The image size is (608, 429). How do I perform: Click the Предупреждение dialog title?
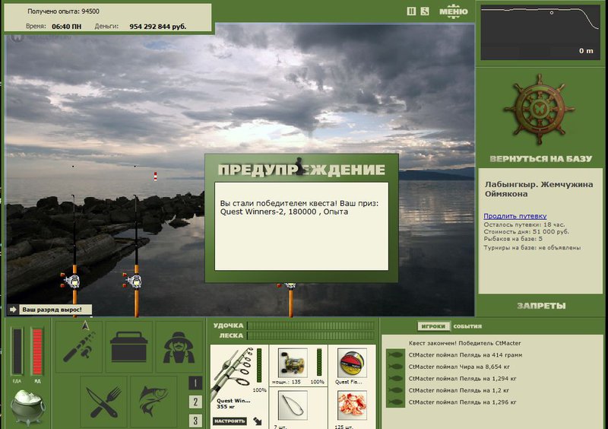pos(301,170)
